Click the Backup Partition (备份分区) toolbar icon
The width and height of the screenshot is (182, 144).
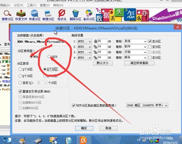tap(89, 15)
